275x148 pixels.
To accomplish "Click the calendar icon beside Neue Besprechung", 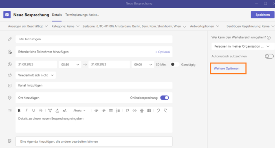I will [x=7, y=15].
